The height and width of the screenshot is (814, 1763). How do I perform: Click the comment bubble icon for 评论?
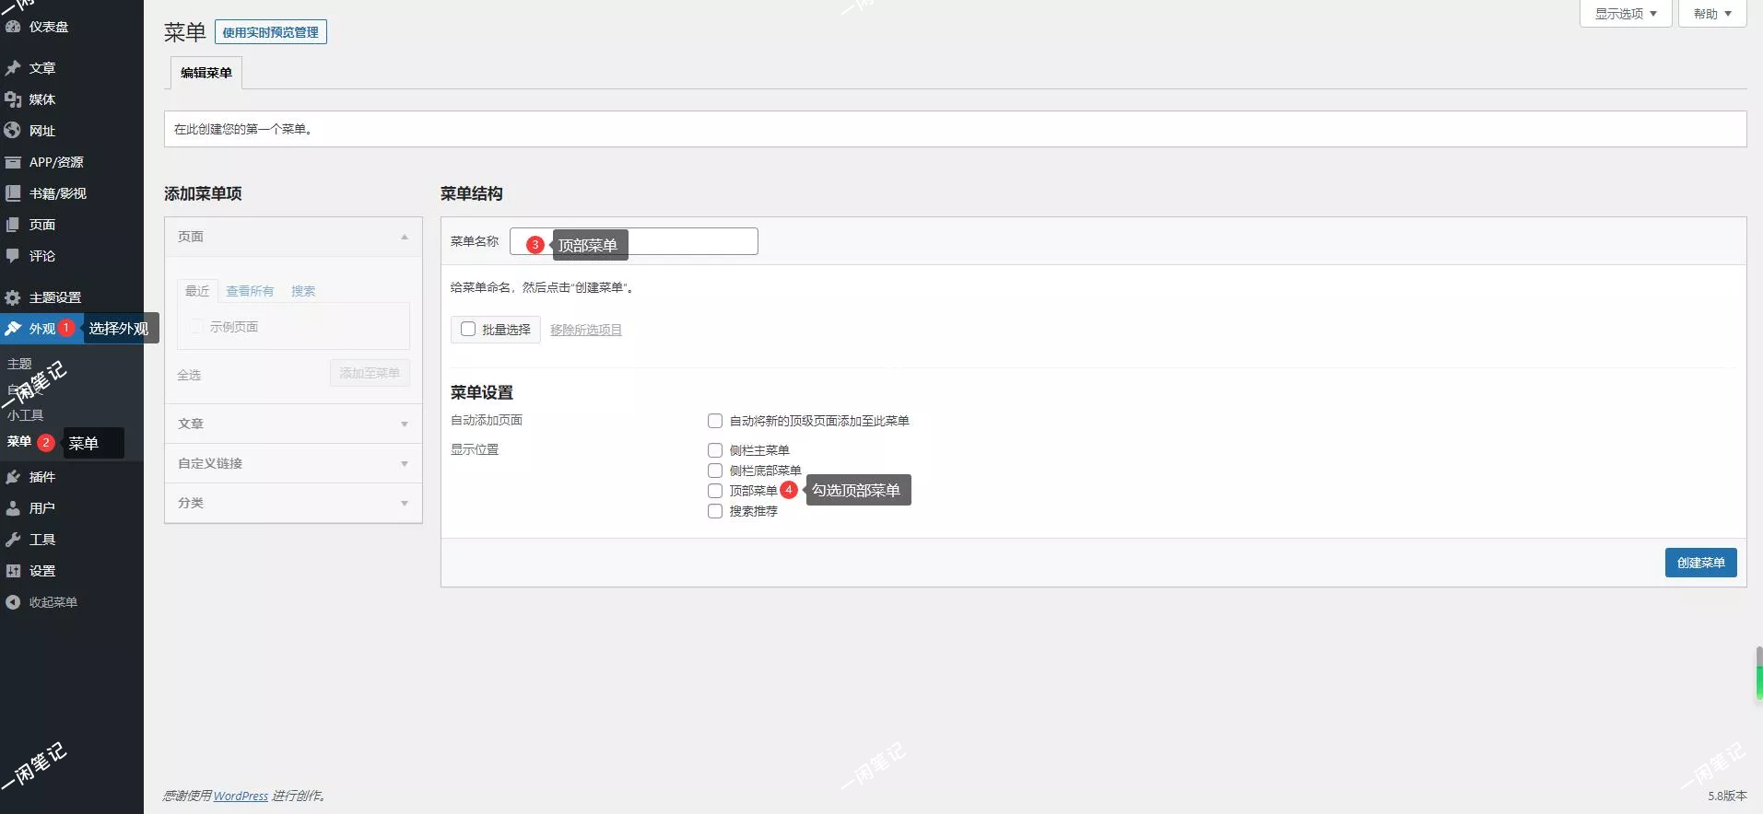click(13, 256)
